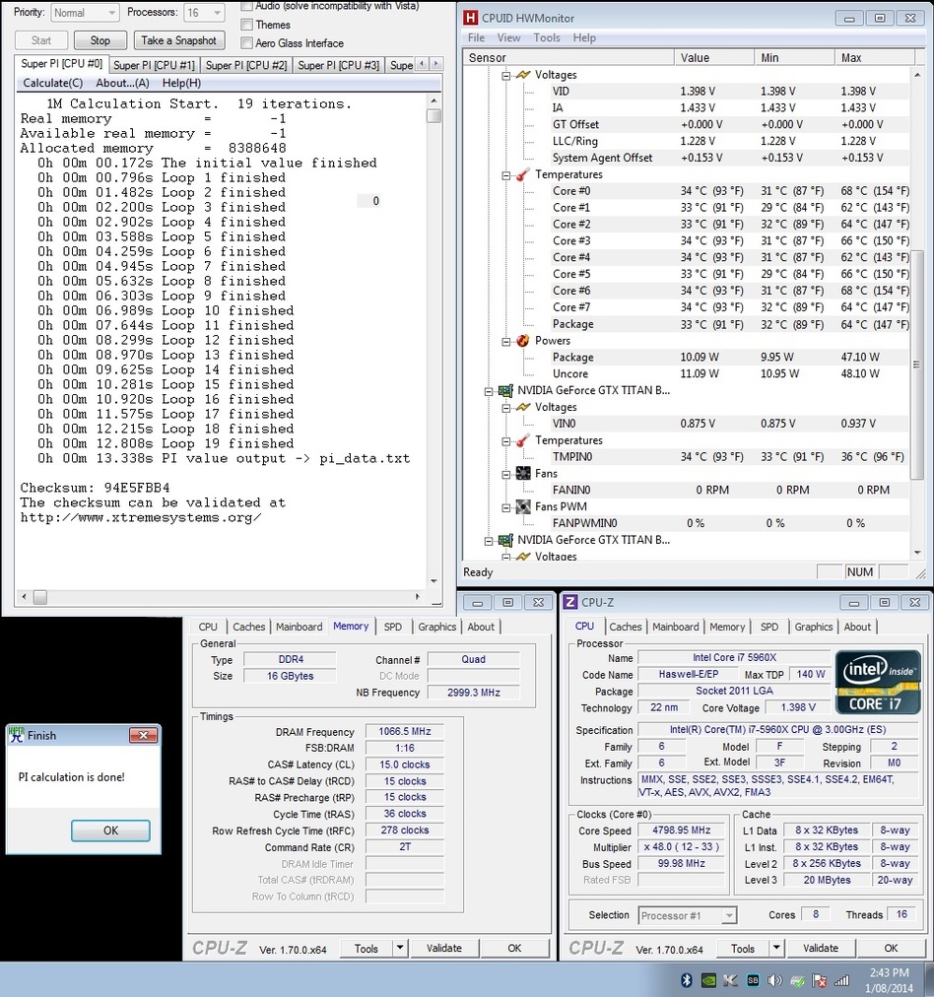Click the HWMonitor title bar app icon
The width and height of the screenshot is (934, 997).
click(471, 18)
